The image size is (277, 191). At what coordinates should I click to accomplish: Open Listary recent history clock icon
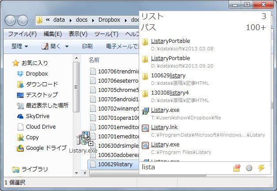point(249,168)
